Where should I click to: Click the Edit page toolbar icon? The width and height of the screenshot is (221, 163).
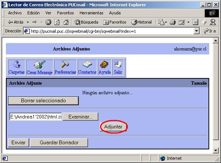pyautogui.click(x=182, y=22)
